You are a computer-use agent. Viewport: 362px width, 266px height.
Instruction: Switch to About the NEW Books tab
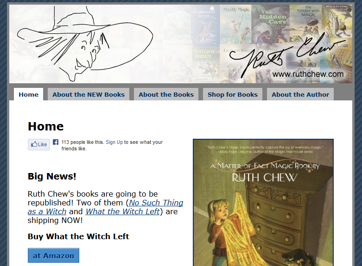click(89, 94)
